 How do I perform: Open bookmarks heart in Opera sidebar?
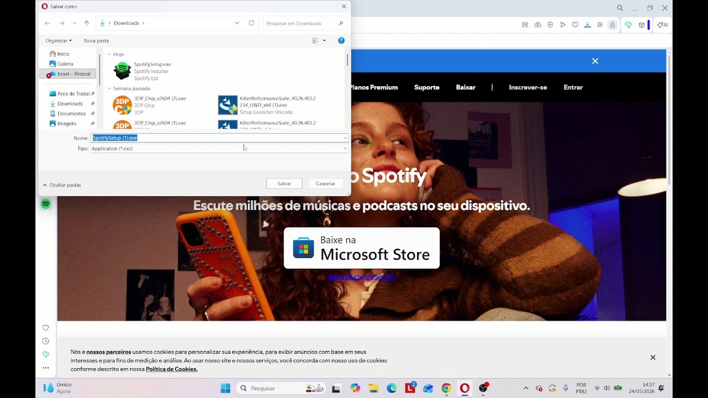[x=45, y=328]
